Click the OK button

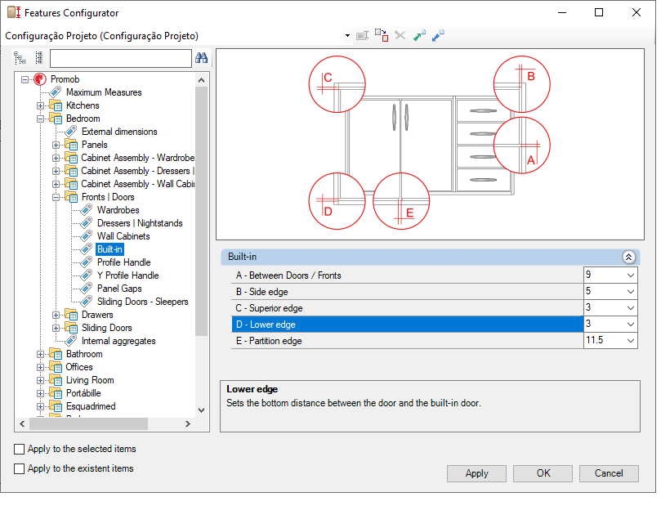pos(543,473)
